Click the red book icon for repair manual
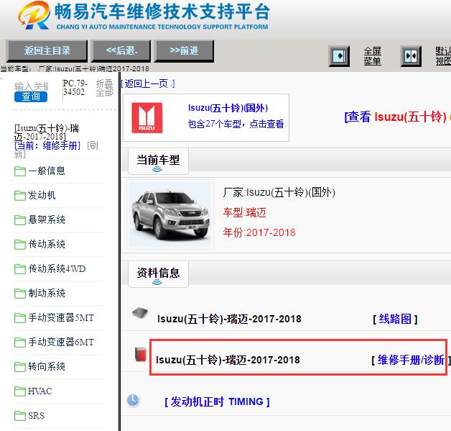The image size is (451, 431). coord(141,354)
